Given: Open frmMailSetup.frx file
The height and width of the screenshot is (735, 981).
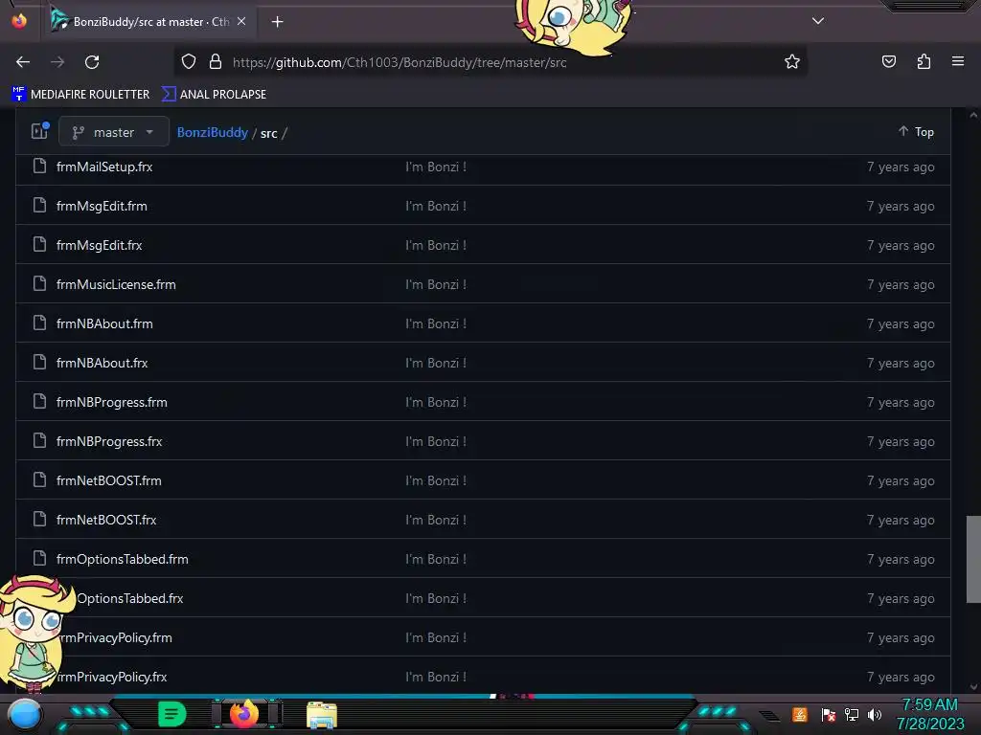Looking at the screenshot, I should coord(104,167).
